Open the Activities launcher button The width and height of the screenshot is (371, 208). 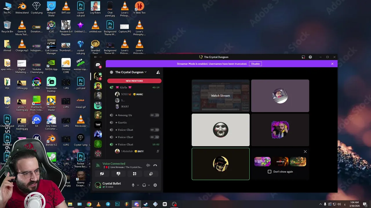click(x=134, y=174)
